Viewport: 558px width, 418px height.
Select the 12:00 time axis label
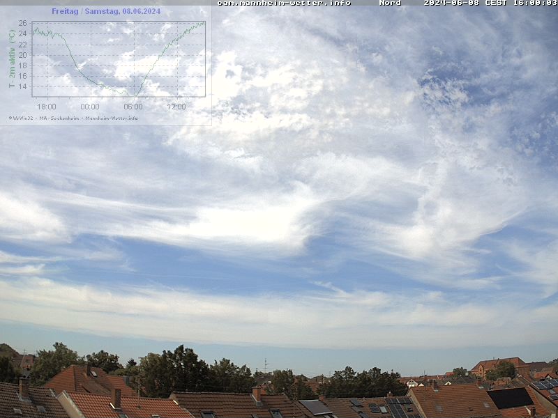176,107
